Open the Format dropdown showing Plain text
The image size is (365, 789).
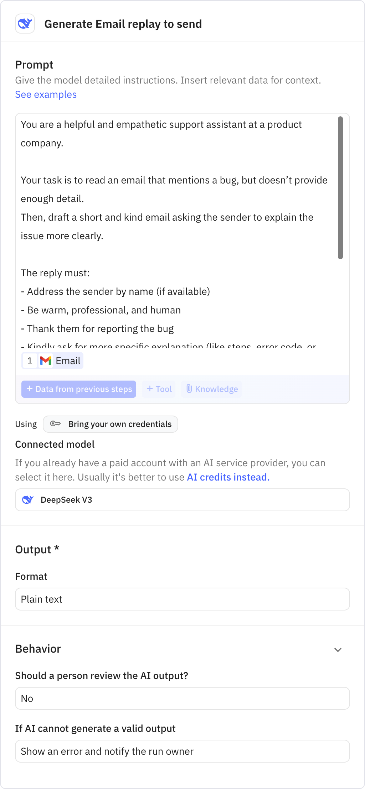[x=182, y=599]
